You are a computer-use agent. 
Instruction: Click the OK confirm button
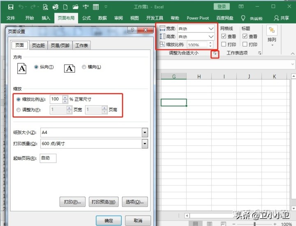pos(109,220)
